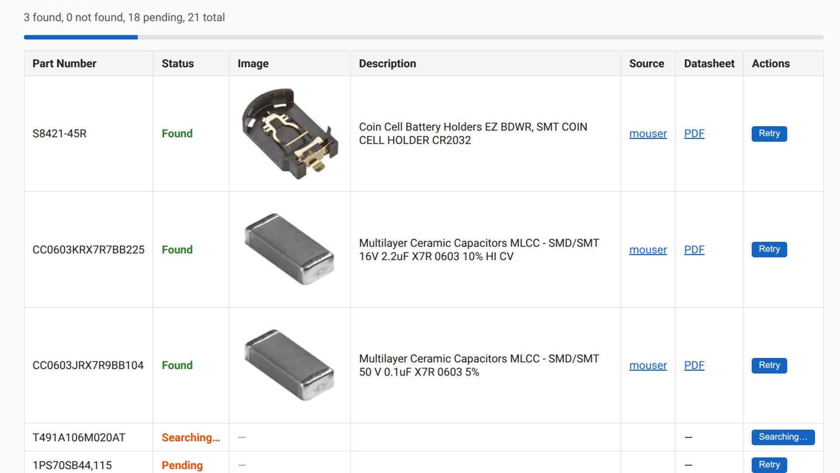Retry the 1PS70SB44,115 search

[769, 465]
